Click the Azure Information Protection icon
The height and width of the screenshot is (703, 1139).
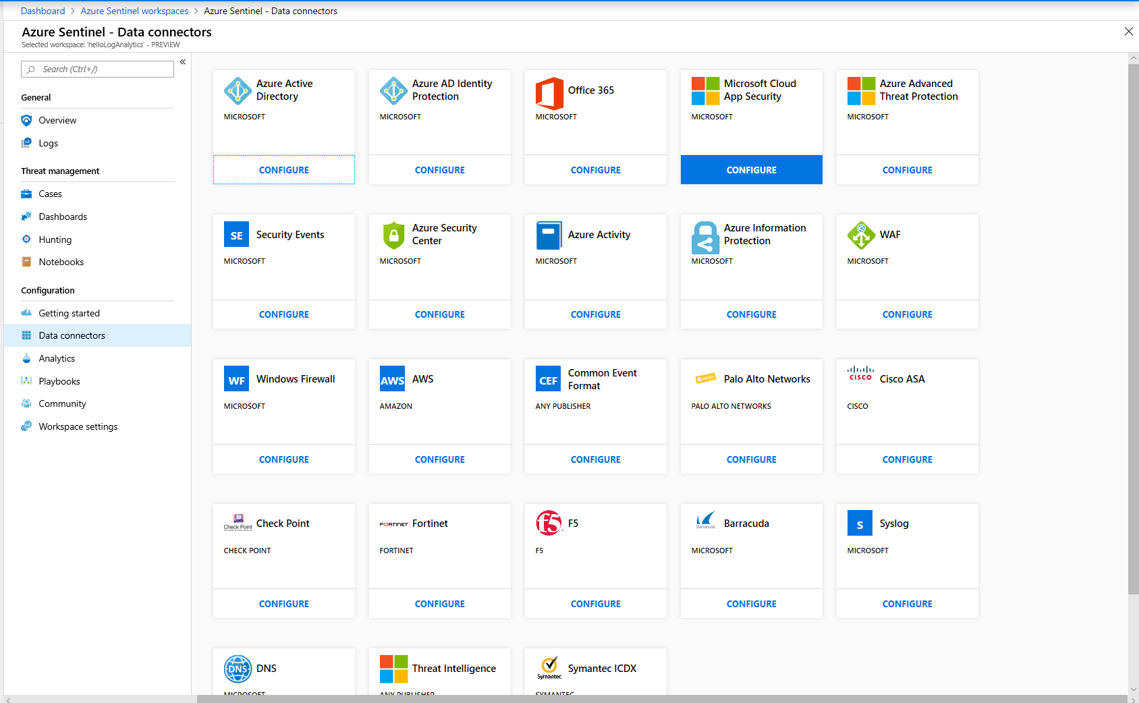tap(705, 237)
